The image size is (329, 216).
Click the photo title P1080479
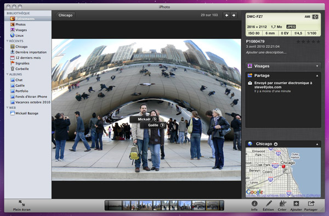pyautogui.click(x=255, y=42)
